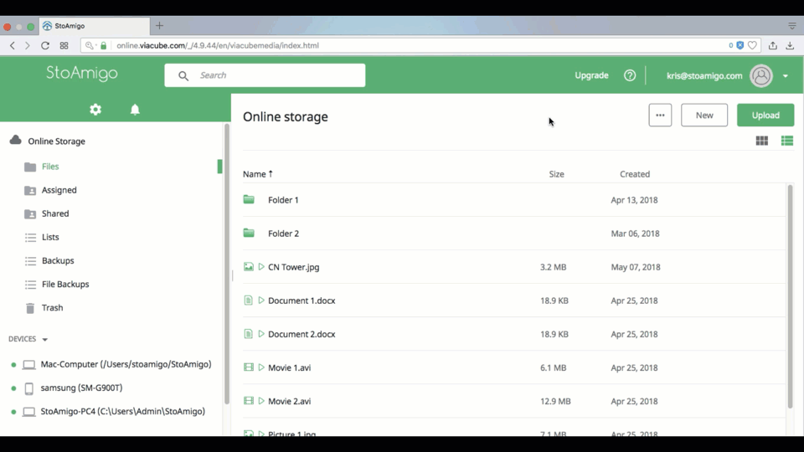Bookmark the page with the heart icon

[752, 45]
